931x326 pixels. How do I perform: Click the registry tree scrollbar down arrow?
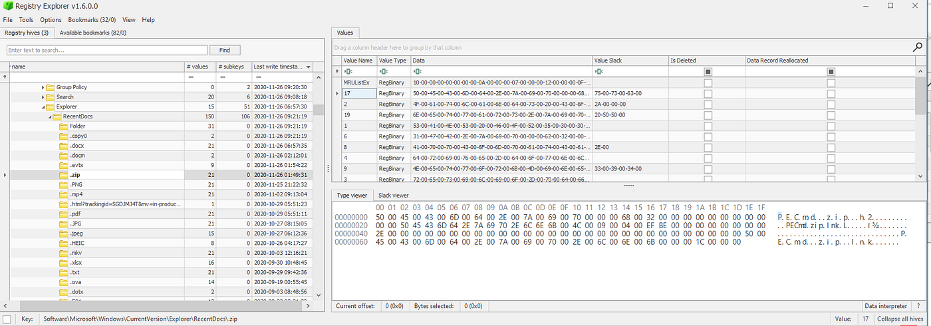click(318, 294)
